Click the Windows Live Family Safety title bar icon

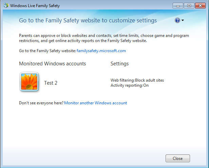coord(6,6)
